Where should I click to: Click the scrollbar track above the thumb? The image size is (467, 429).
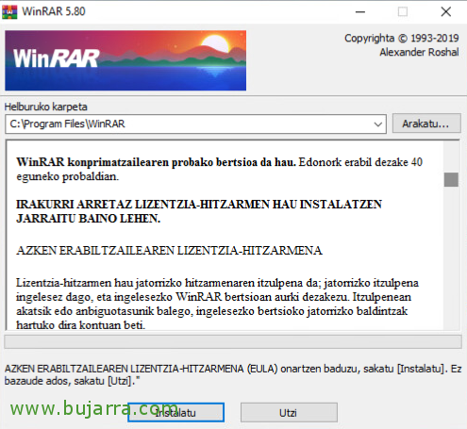451,157
